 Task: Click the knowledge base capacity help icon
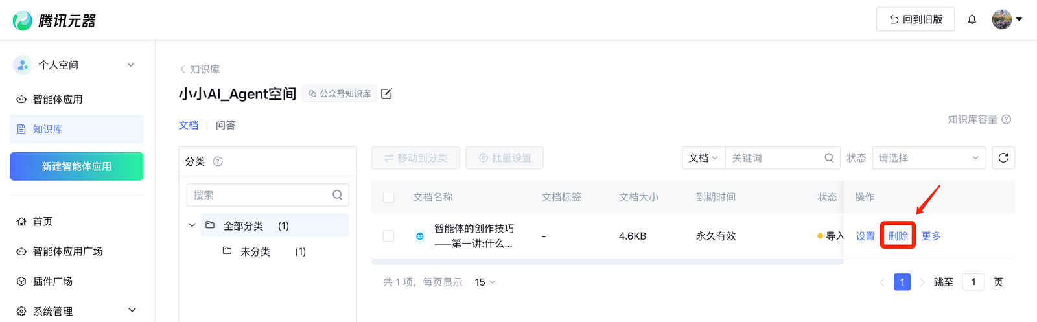(x=1007, y=119)
